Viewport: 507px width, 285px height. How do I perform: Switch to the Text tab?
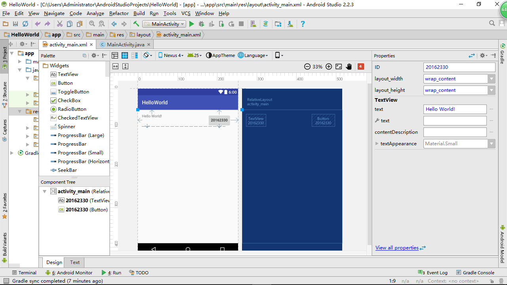click(75, 262)
